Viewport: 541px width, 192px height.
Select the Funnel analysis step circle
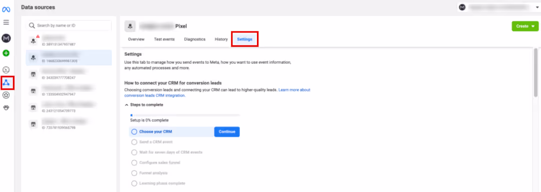point(134,173)
